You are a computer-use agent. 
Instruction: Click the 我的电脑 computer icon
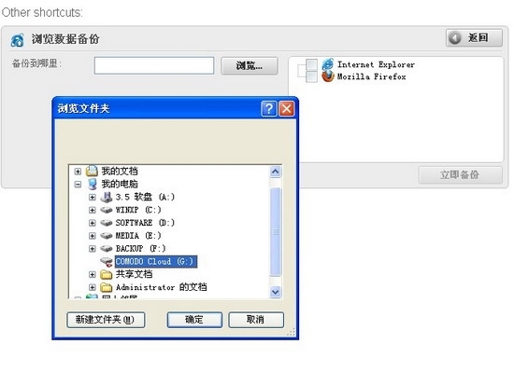[x=93, y=184]
